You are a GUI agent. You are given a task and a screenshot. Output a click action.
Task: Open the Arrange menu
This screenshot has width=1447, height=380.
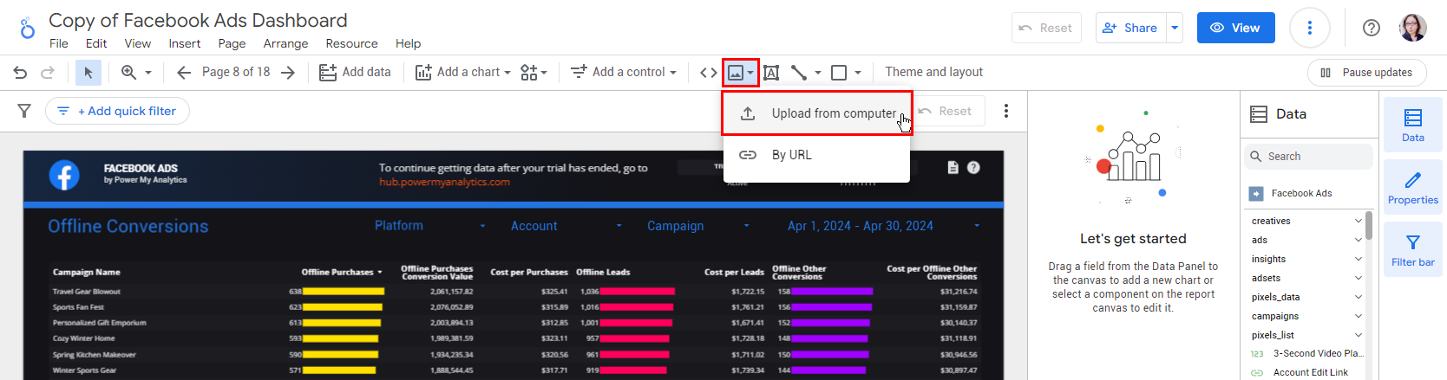[x=285, y=43]
